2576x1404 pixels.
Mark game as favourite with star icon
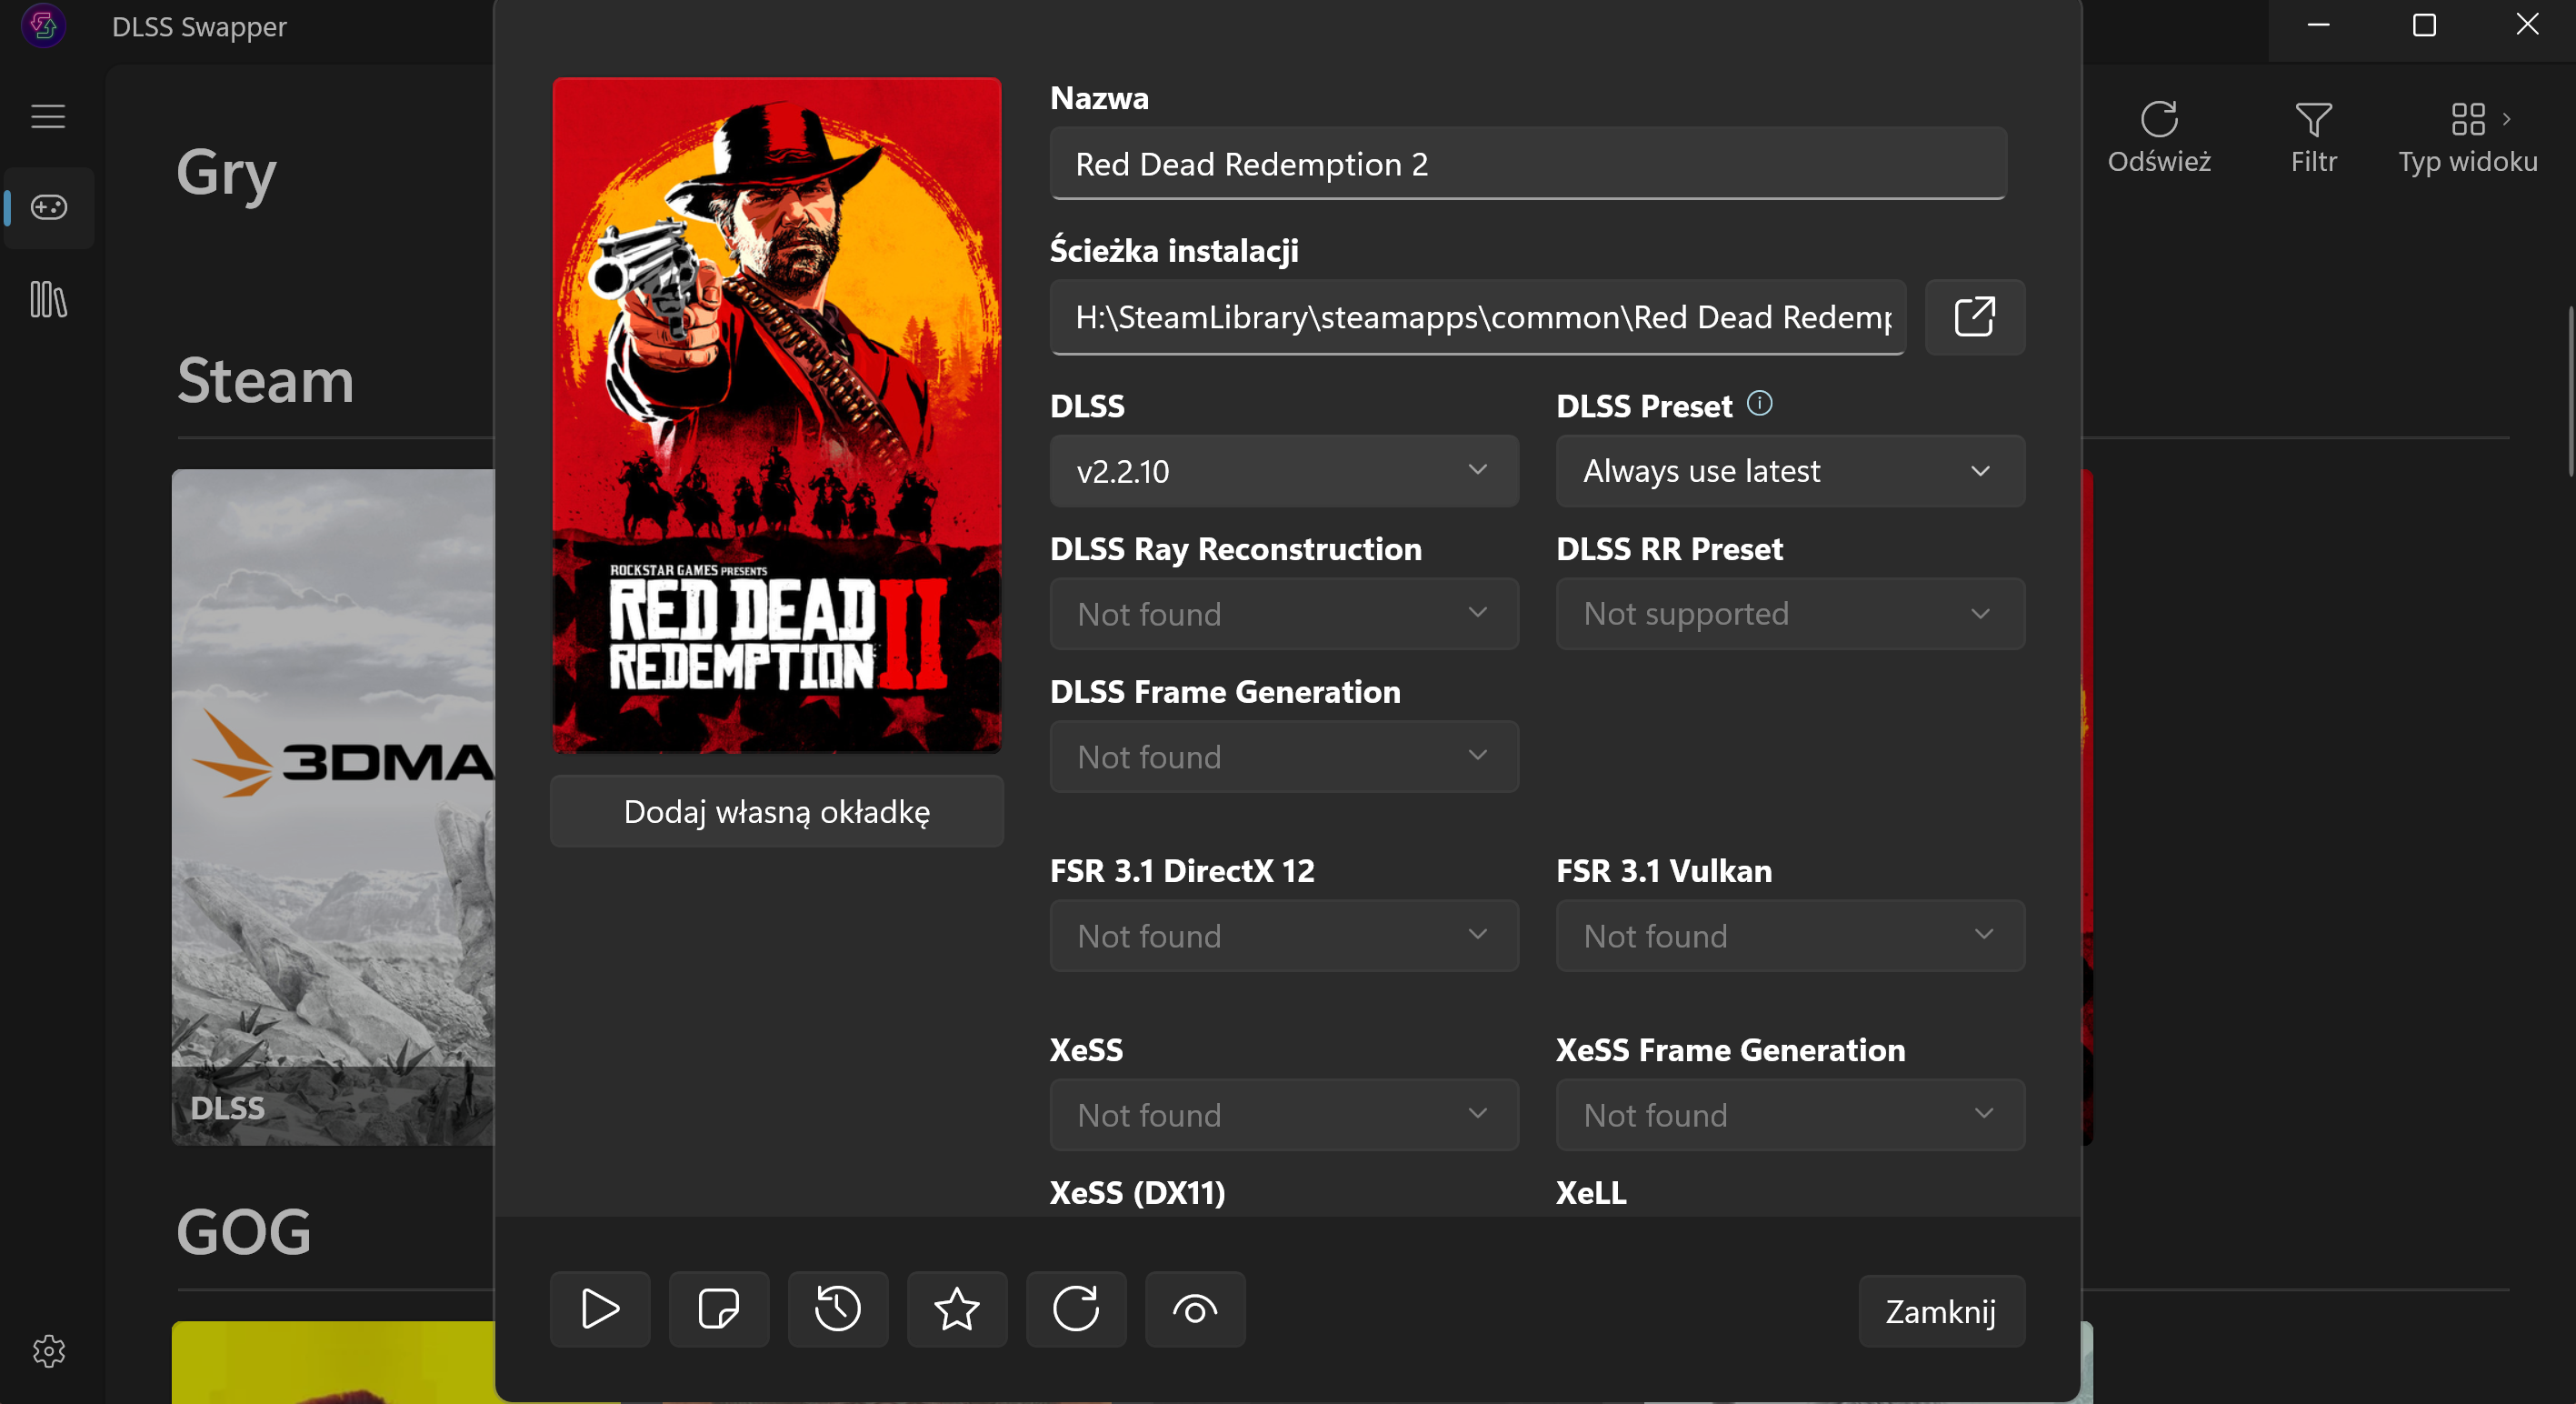click(x=956, y=1309)
